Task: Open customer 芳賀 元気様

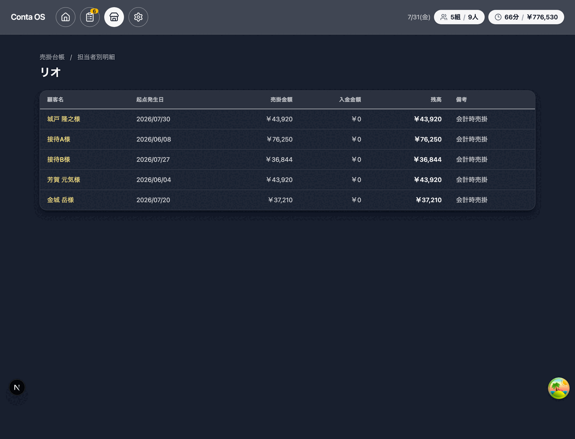Action: click(64, 180)
